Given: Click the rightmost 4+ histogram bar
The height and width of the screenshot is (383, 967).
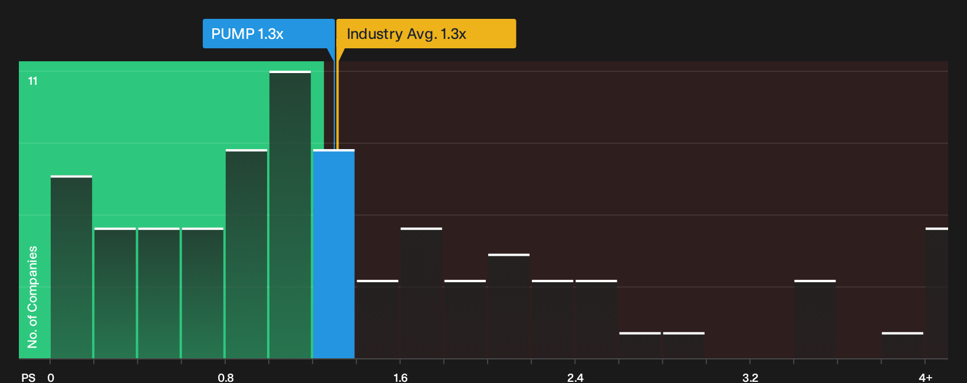Looking at the screenshot, I should click(937, 293).
